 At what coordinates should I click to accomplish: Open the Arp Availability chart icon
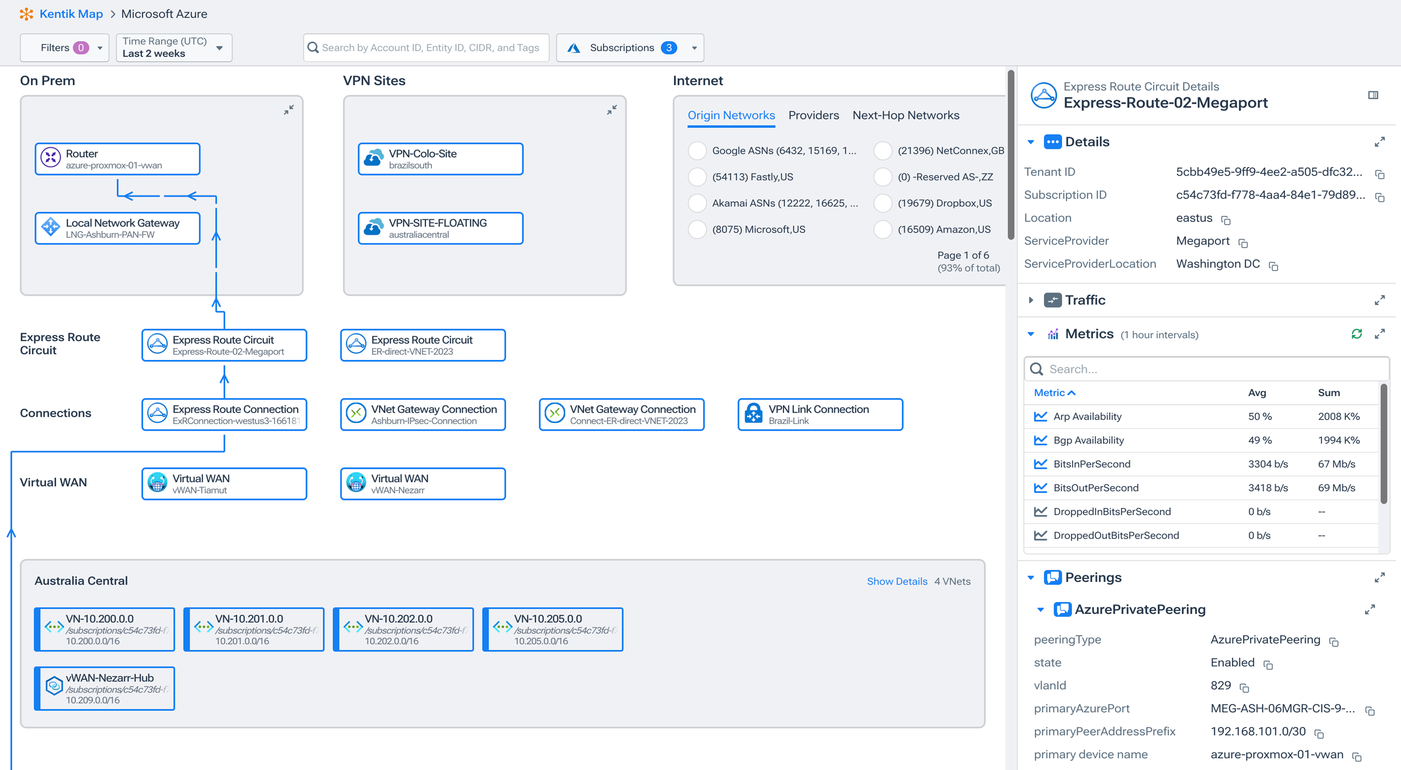(x=1040, y=417)
